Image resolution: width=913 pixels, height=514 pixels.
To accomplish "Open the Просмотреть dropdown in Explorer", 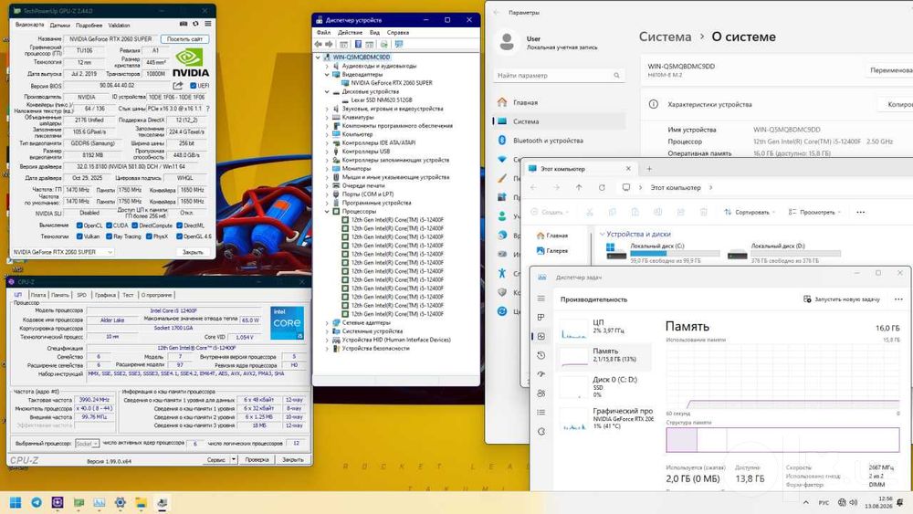I will (815, 212).
